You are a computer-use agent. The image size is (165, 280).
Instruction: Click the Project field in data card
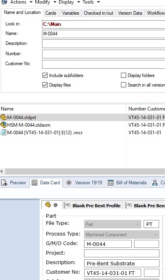(x=122, y=253)
